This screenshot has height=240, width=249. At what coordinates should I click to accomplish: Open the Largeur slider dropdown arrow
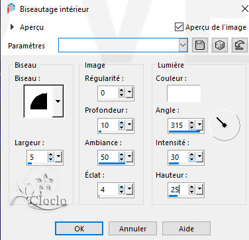coord(58,157)
